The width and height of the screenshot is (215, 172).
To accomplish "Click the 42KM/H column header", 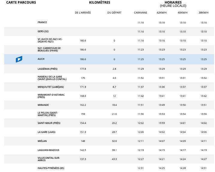I will point(162,13).
